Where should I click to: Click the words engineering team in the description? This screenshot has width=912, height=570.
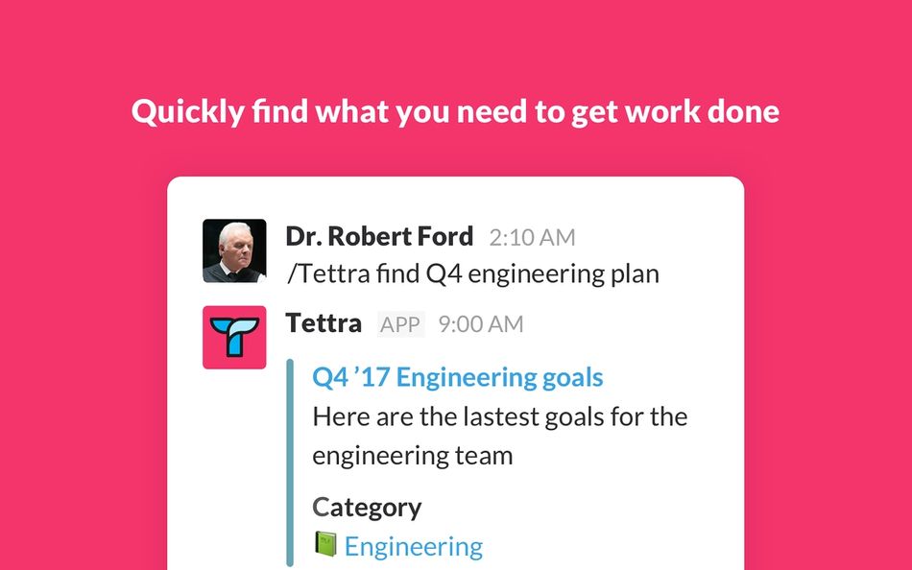413,455
